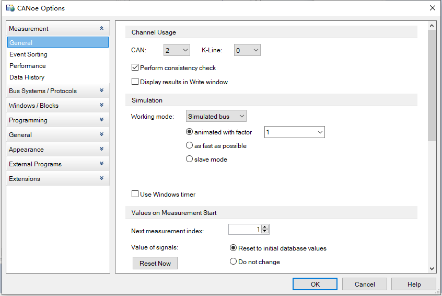Open the Event Sorting page

(28, 54)
